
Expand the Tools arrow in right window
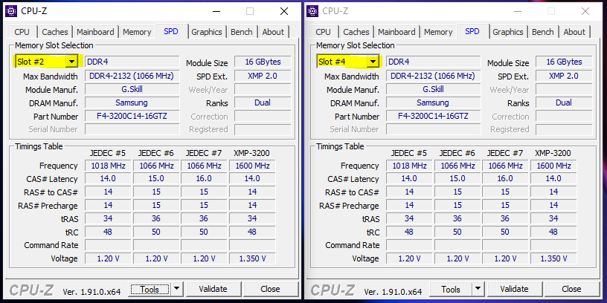coord(478,289)
